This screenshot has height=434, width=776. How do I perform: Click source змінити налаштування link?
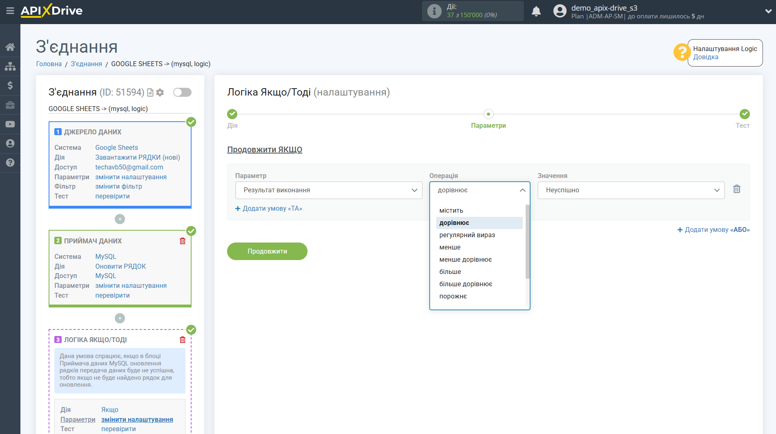tap(131, 177)
